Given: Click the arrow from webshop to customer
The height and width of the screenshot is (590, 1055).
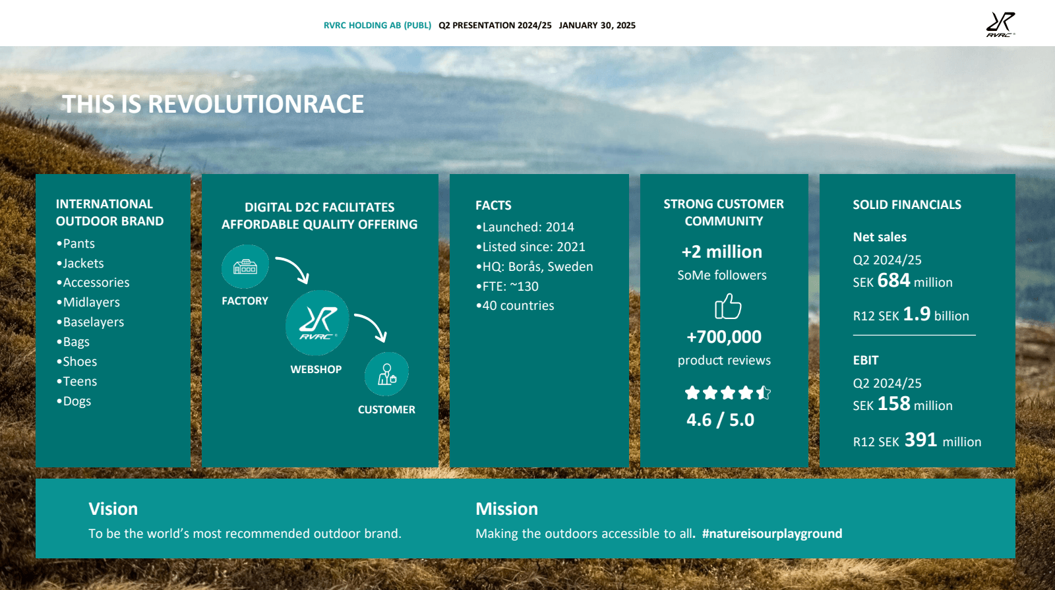Looking at the screenshot, I should tap(371, 328).
